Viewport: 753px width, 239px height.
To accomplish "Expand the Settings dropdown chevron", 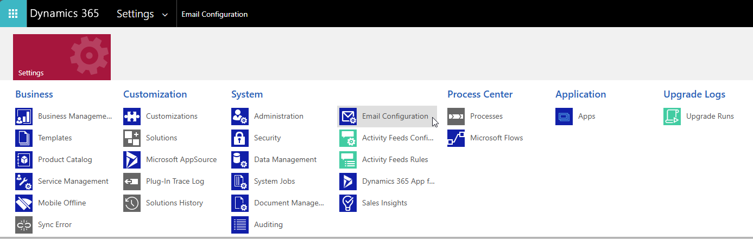I will click(x=165, y=15).
